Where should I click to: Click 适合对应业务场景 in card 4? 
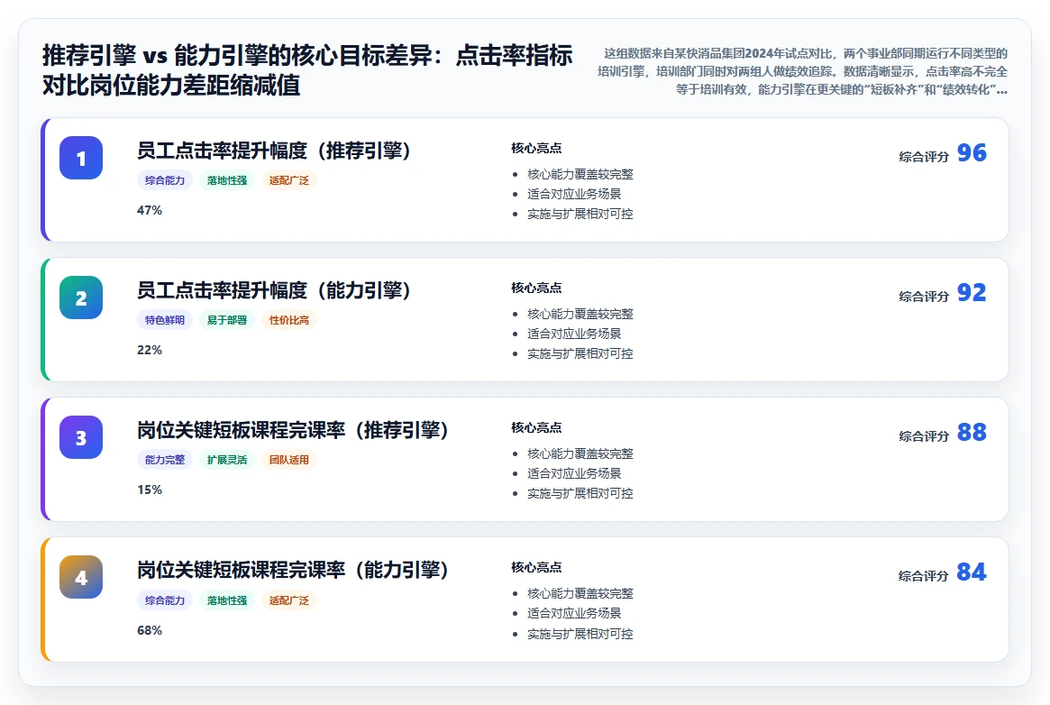click(574, 613)
